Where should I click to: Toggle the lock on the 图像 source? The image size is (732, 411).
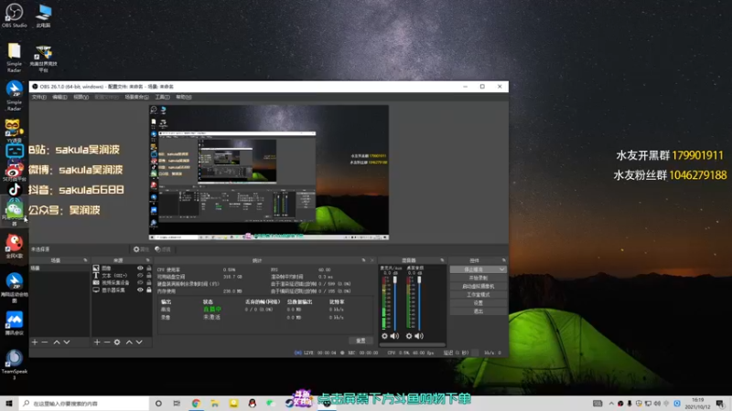(x=149, y=269)
